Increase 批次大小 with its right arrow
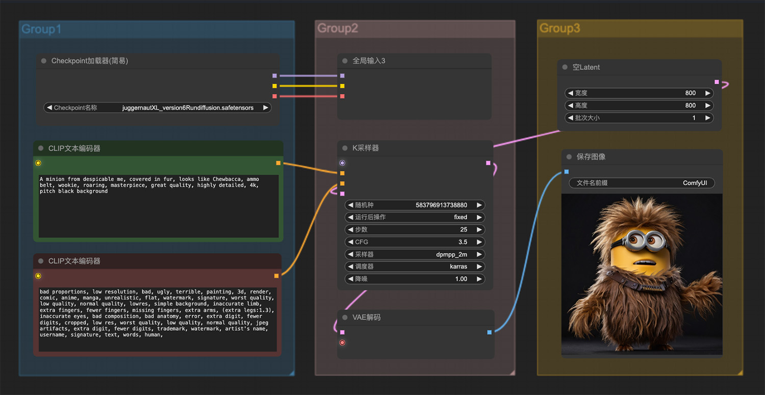The width and height of the screenshot is (765, 395). (x=708, y=118)
